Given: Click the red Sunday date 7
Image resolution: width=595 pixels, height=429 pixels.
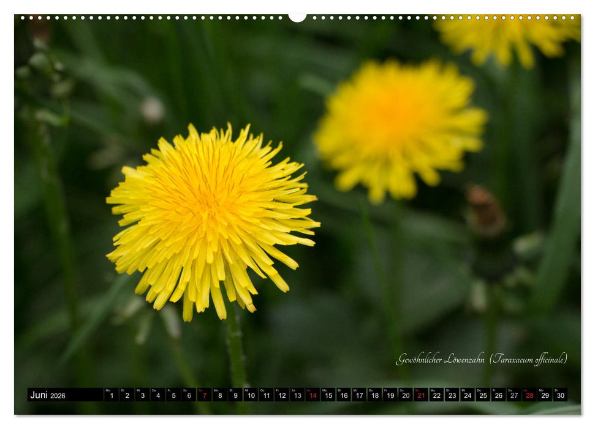Looking at the screenshot, I should 205,397.
